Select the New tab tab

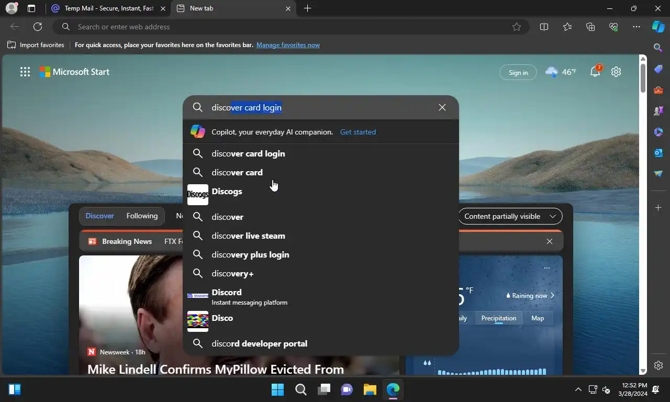(x=233, y=8)
